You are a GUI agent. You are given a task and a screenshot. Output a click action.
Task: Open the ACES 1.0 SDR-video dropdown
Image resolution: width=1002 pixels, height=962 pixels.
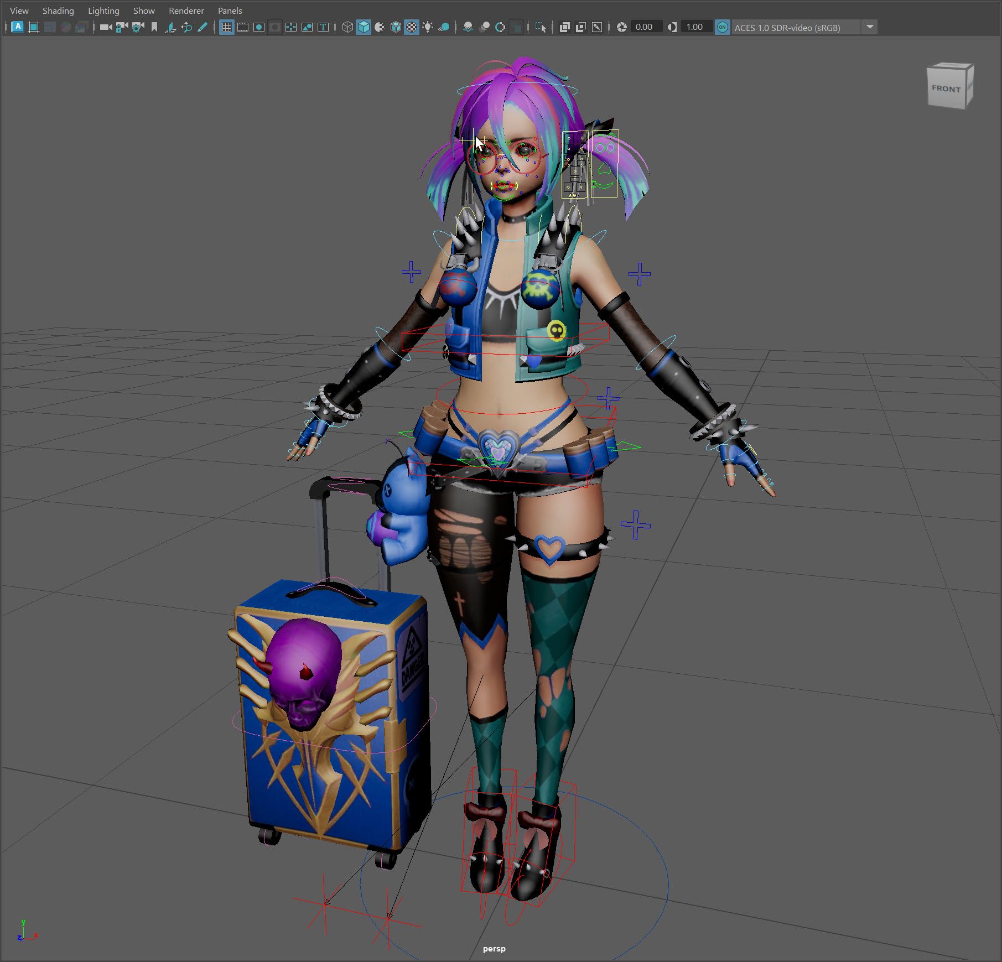[805, 27]
